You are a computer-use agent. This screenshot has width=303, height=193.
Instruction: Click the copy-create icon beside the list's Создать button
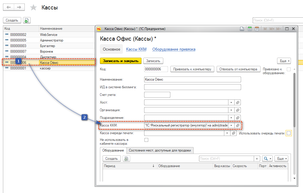(x=27, y=20)
